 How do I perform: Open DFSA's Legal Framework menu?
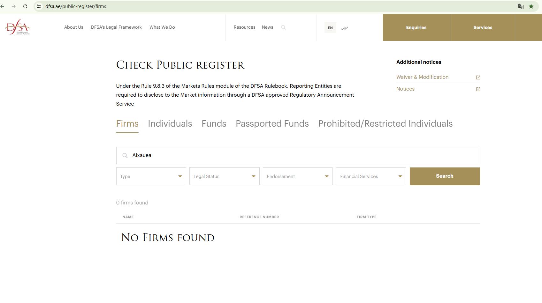(x=116, y=27)
